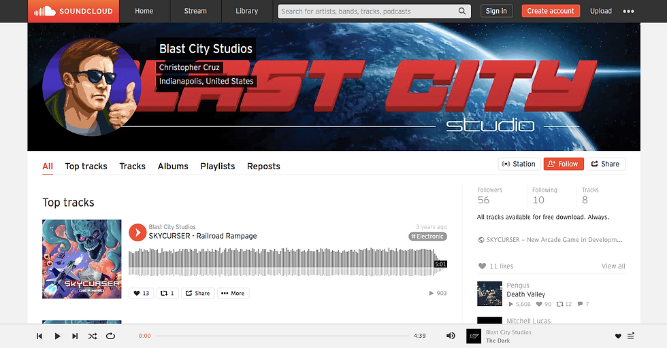Repost the Railroad Rampage track
667x348 pixels.
167,293
